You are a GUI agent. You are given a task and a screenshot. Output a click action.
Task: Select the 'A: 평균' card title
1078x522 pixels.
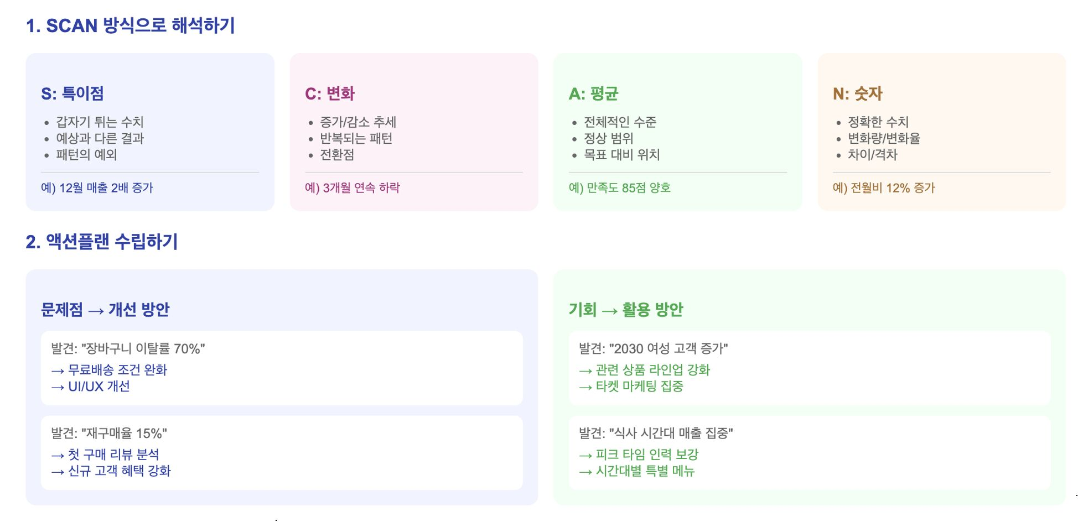(x=593, y=93)
